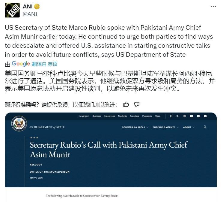Click the email envelope icon in header
This screenshot has width=223, height=202.
click(x=205, y=116)
